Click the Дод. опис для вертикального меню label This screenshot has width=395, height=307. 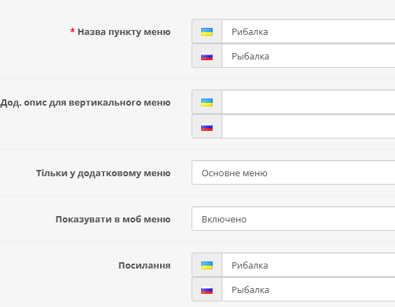[x=85, y=103]
